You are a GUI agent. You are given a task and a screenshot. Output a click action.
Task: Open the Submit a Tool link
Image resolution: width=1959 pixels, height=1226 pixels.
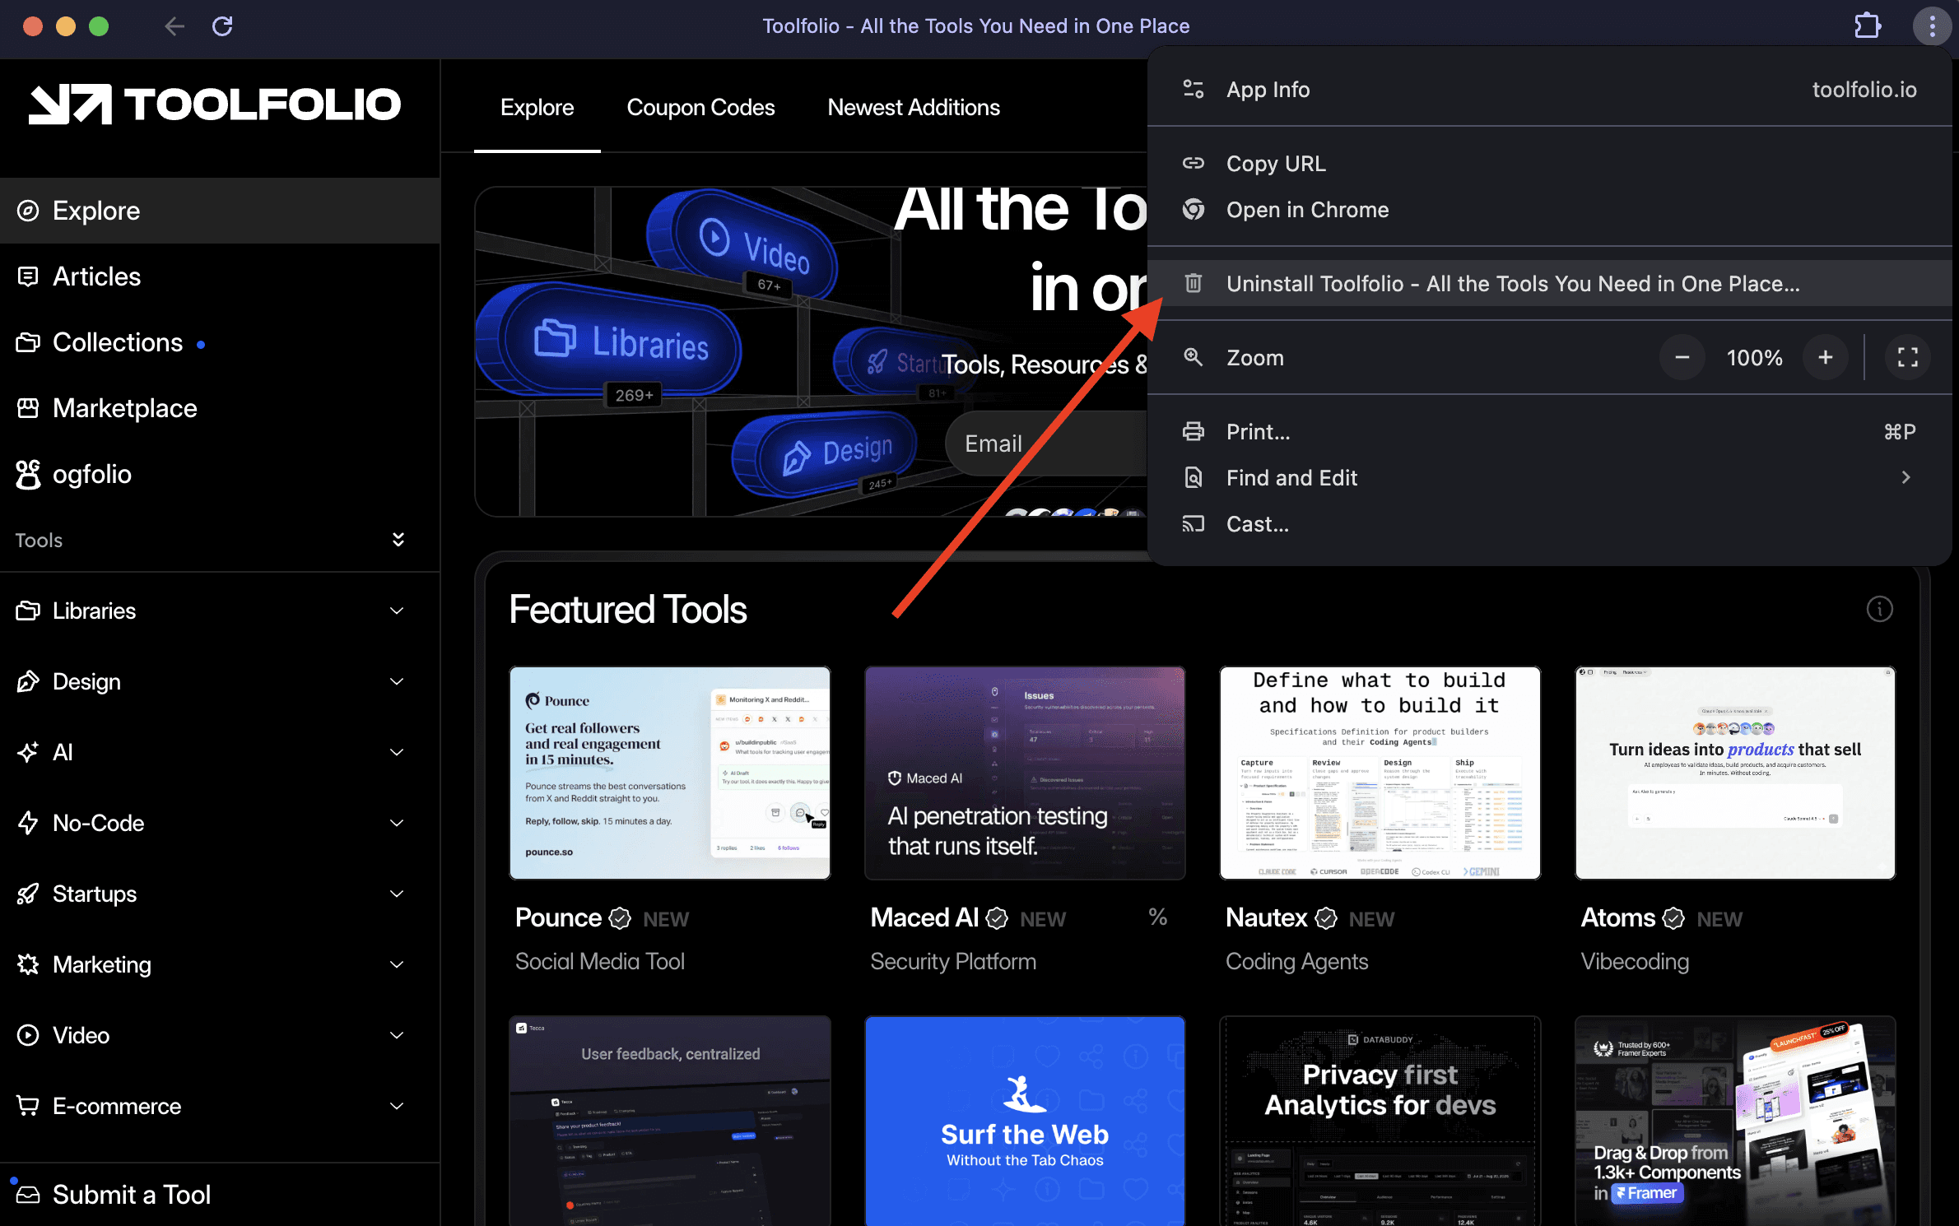click(132, 1194)
